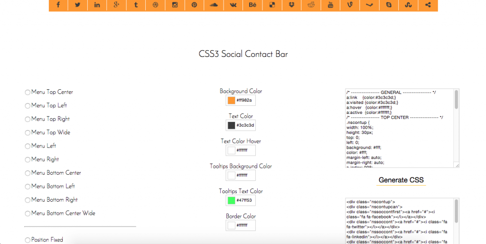Open the Reddit alien icon
This screenshot has height=244, width=486.
(311, 5)
